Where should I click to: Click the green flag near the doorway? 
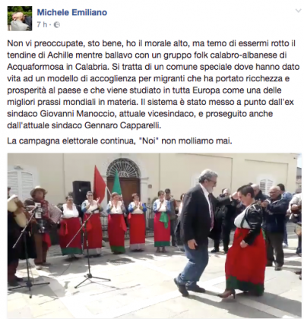tap(116, 182)
